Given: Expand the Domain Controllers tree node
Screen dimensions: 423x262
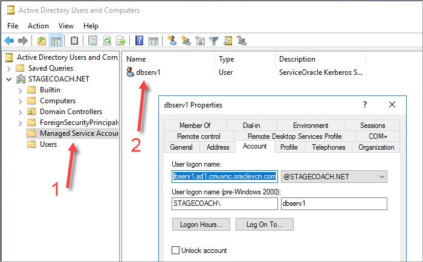Looking at the screenshot, I should [x=19, y=112].
